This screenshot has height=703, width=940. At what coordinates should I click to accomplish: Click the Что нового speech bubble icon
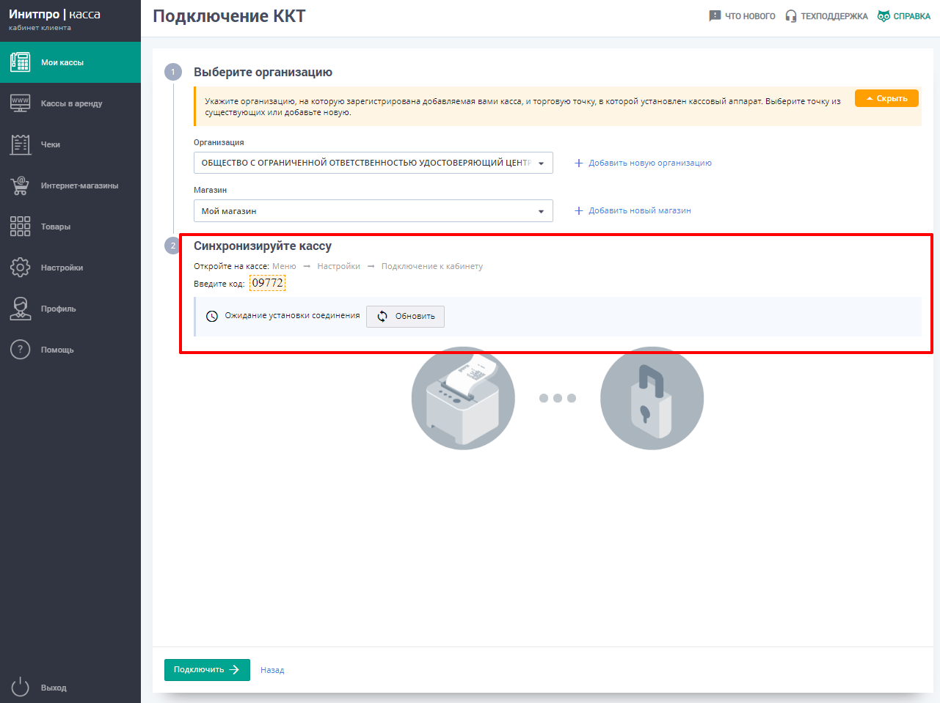point(715,16)
